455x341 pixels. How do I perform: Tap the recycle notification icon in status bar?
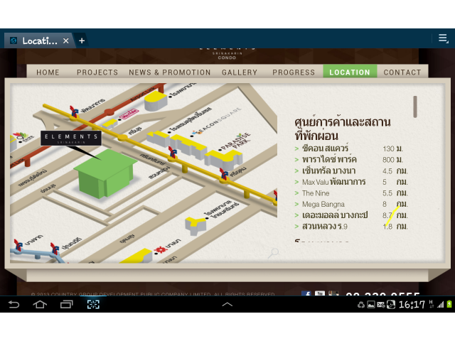click(x=361, y=305)
